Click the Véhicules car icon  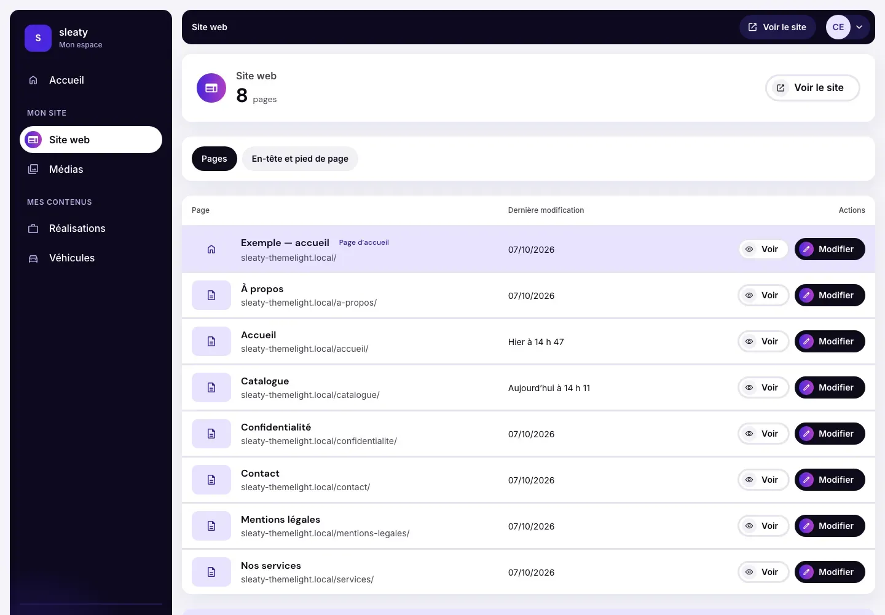point(33,258)
